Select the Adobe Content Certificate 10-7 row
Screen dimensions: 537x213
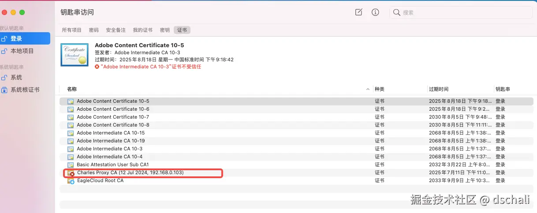coord(296,117)
